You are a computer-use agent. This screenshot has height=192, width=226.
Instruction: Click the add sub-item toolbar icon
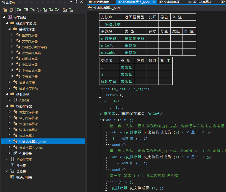point(19,10)
